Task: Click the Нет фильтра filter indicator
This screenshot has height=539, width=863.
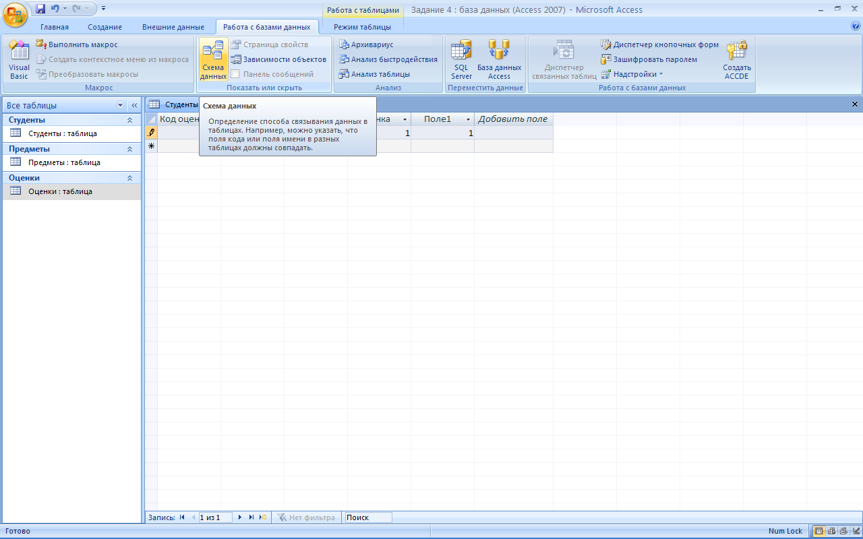Action: 306,517
